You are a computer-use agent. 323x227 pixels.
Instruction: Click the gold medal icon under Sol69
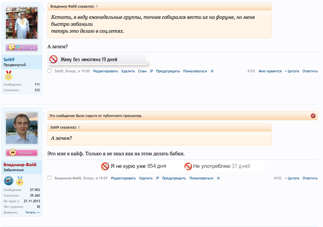point(9,76)
